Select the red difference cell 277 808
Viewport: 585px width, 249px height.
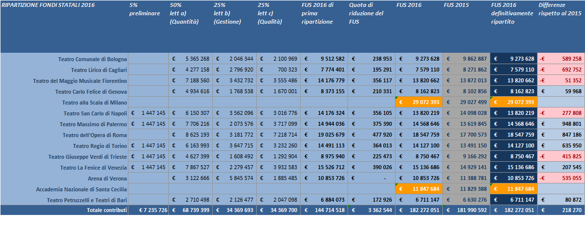561,113
